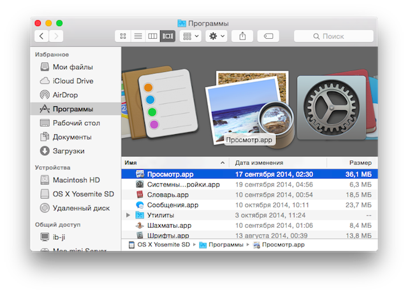Viewport: 408px width, 294px height.
Task: Click the Системны…ройки.app gear icon in list
Action: click(x=140, y=185)
